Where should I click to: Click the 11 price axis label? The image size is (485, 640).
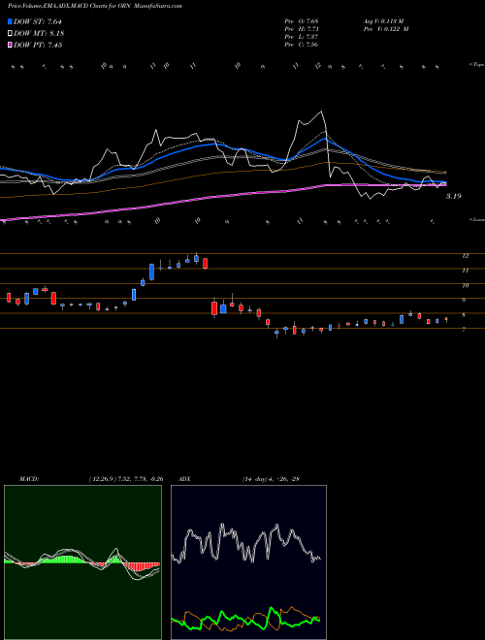(465, 271)
